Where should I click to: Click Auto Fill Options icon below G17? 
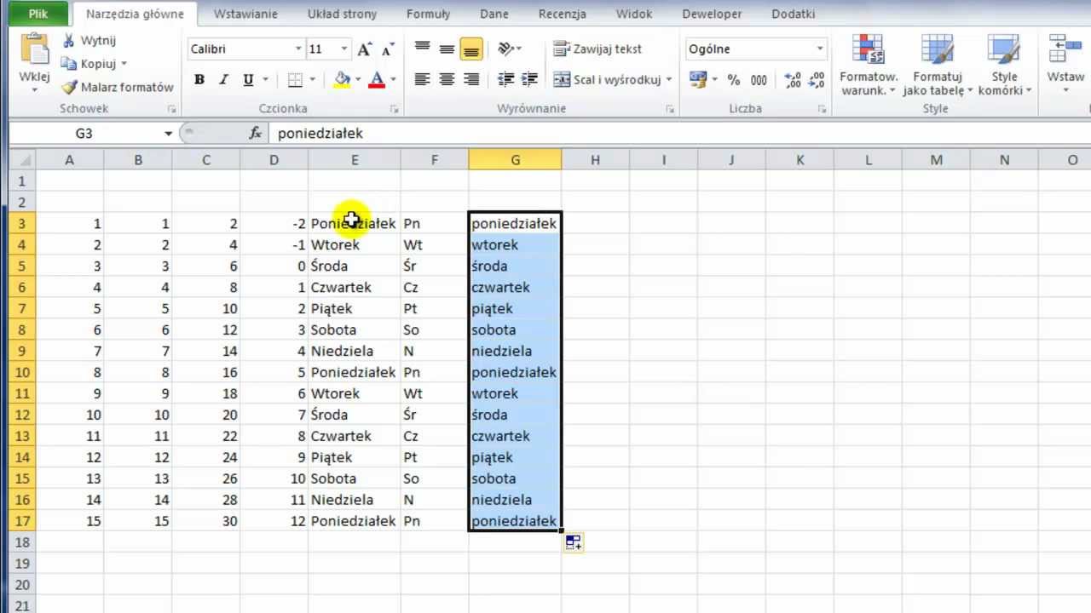click(x=574, y=542)
